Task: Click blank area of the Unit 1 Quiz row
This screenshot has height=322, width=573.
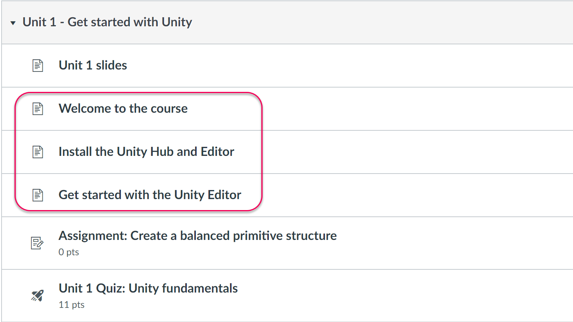Action: (x=392, y=296)
